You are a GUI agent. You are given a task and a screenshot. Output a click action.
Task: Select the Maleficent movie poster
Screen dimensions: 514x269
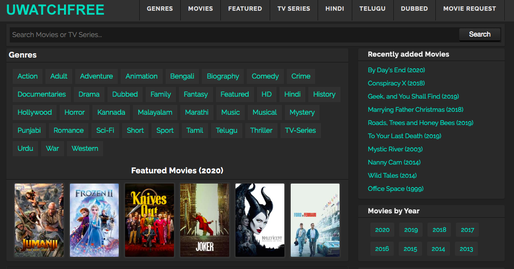click(260, 220)
